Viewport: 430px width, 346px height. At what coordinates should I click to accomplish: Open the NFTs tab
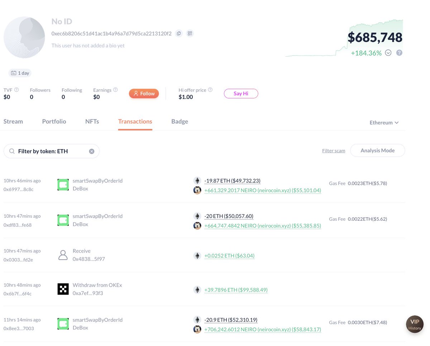[92, 121]
